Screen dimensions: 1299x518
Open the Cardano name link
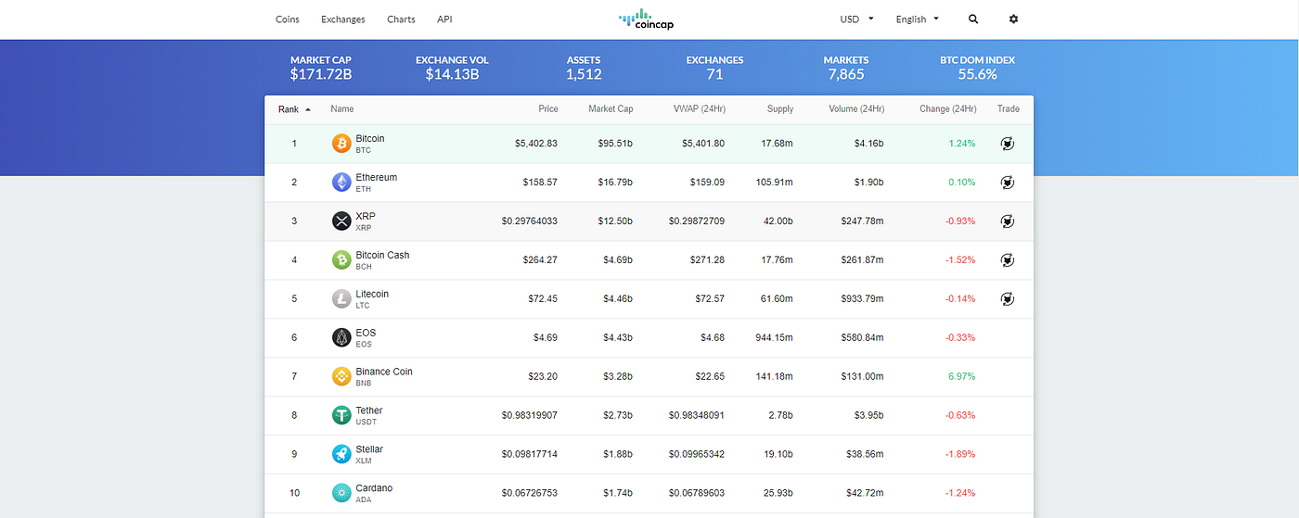[x=374, y=488]
